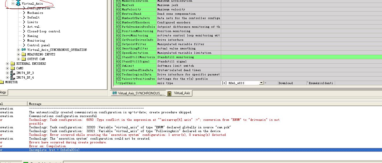Image resolution: width=382 pixels, height=163 pixels.
Task: Expand the SwLimit parameter row
Action: (119, 66)
